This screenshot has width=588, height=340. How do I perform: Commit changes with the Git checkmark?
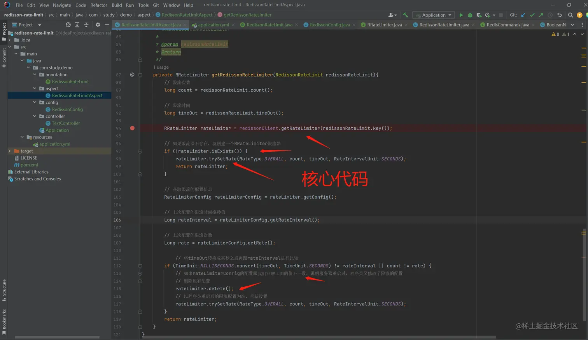(x=532, y=15)
